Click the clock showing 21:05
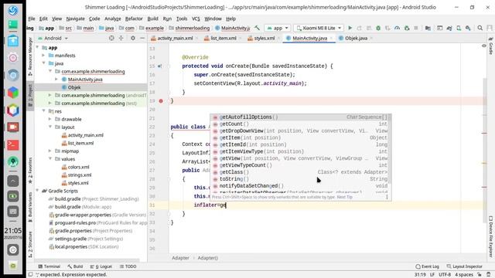 tap(13, 230)
